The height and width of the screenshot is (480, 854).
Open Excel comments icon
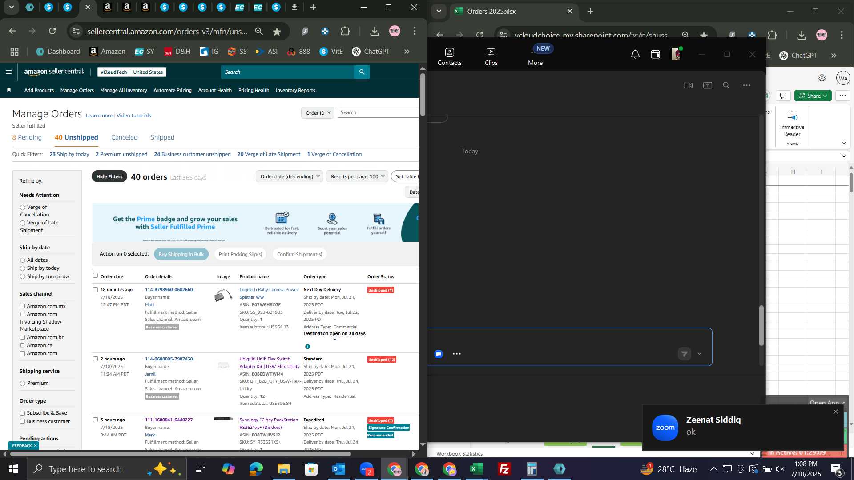click(783, 96)
